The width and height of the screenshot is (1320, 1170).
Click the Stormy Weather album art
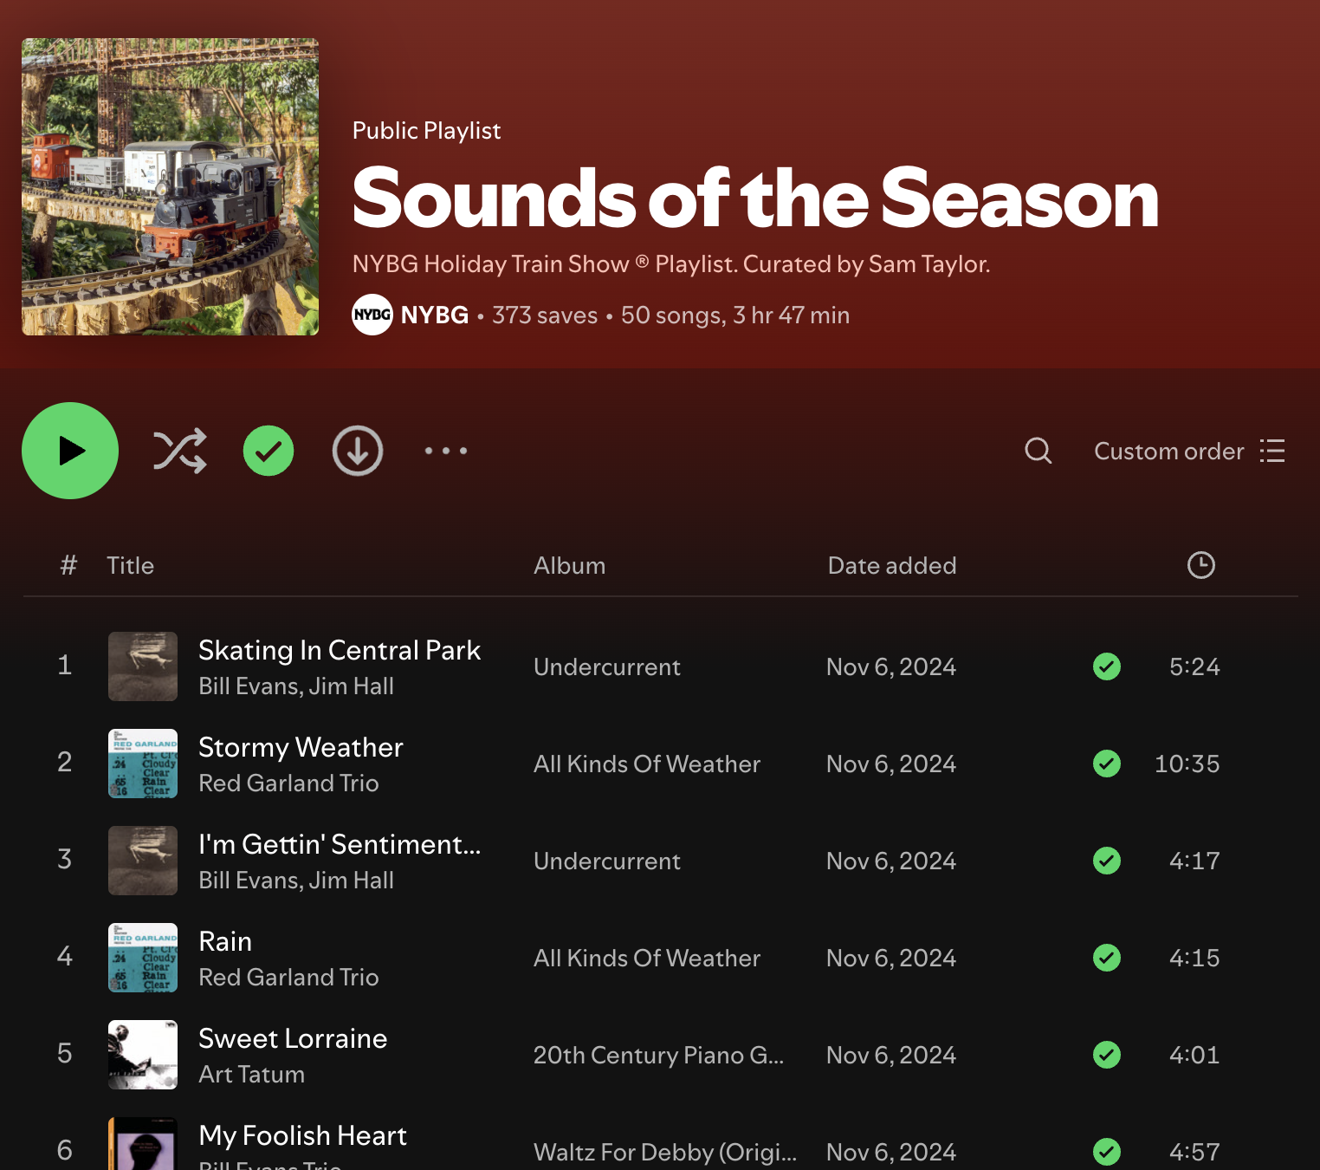(143, 764)
